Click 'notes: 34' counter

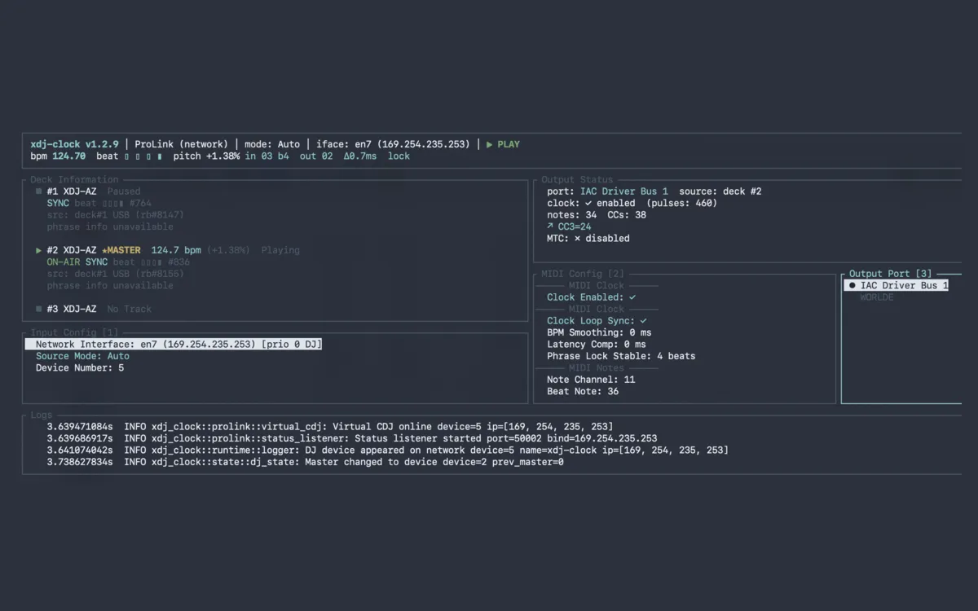(x=571, y=215)
